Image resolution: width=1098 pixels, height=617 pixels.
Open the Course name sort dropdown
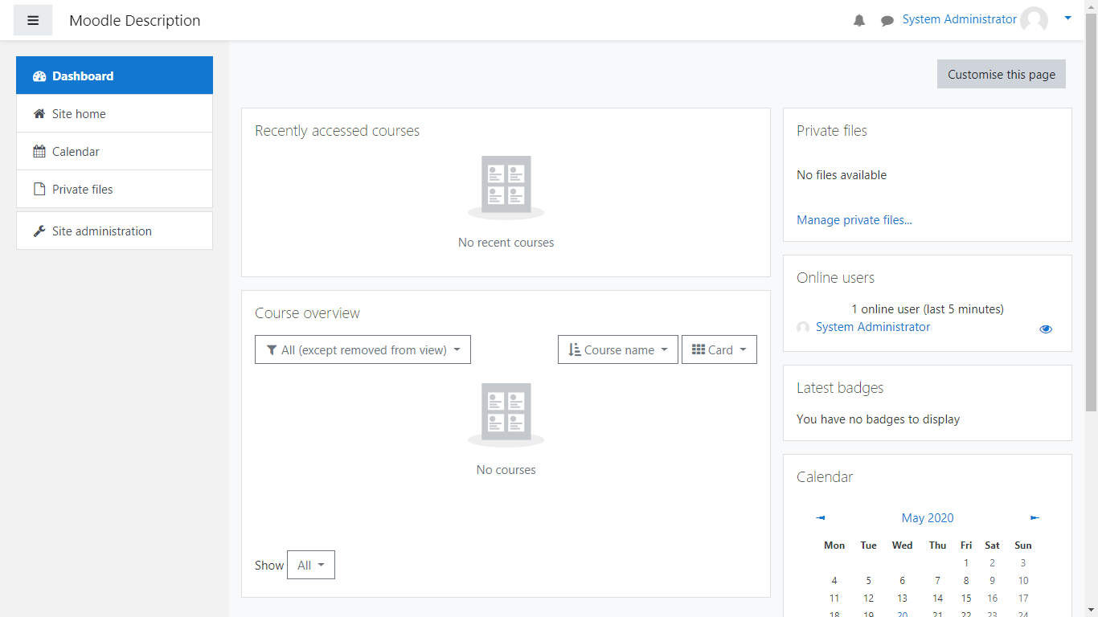tap(617, 349)
